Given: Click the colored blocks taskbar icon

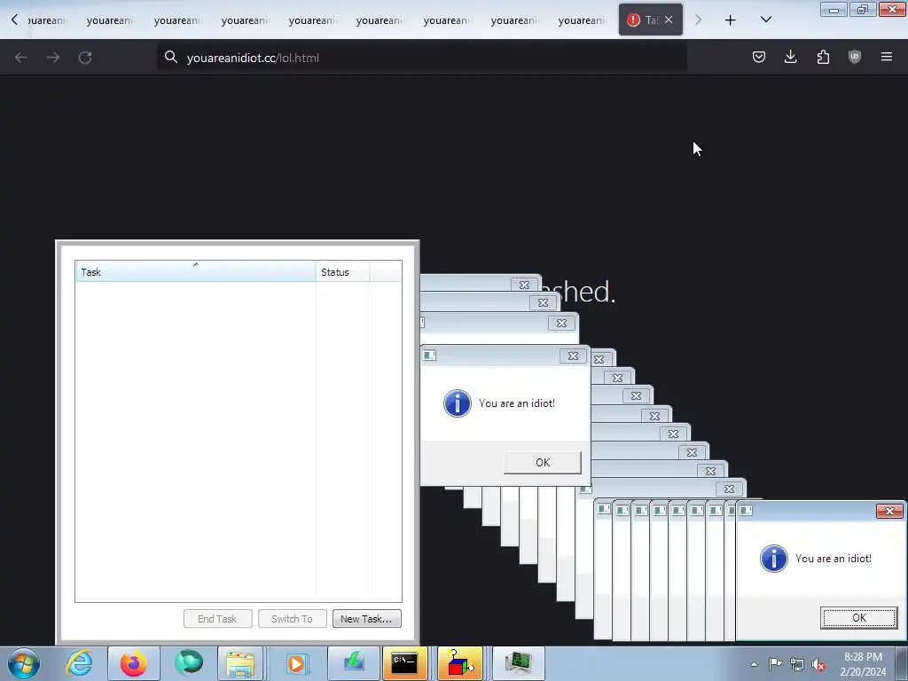Looking at the screenshot, I should (x=460, y=663).
